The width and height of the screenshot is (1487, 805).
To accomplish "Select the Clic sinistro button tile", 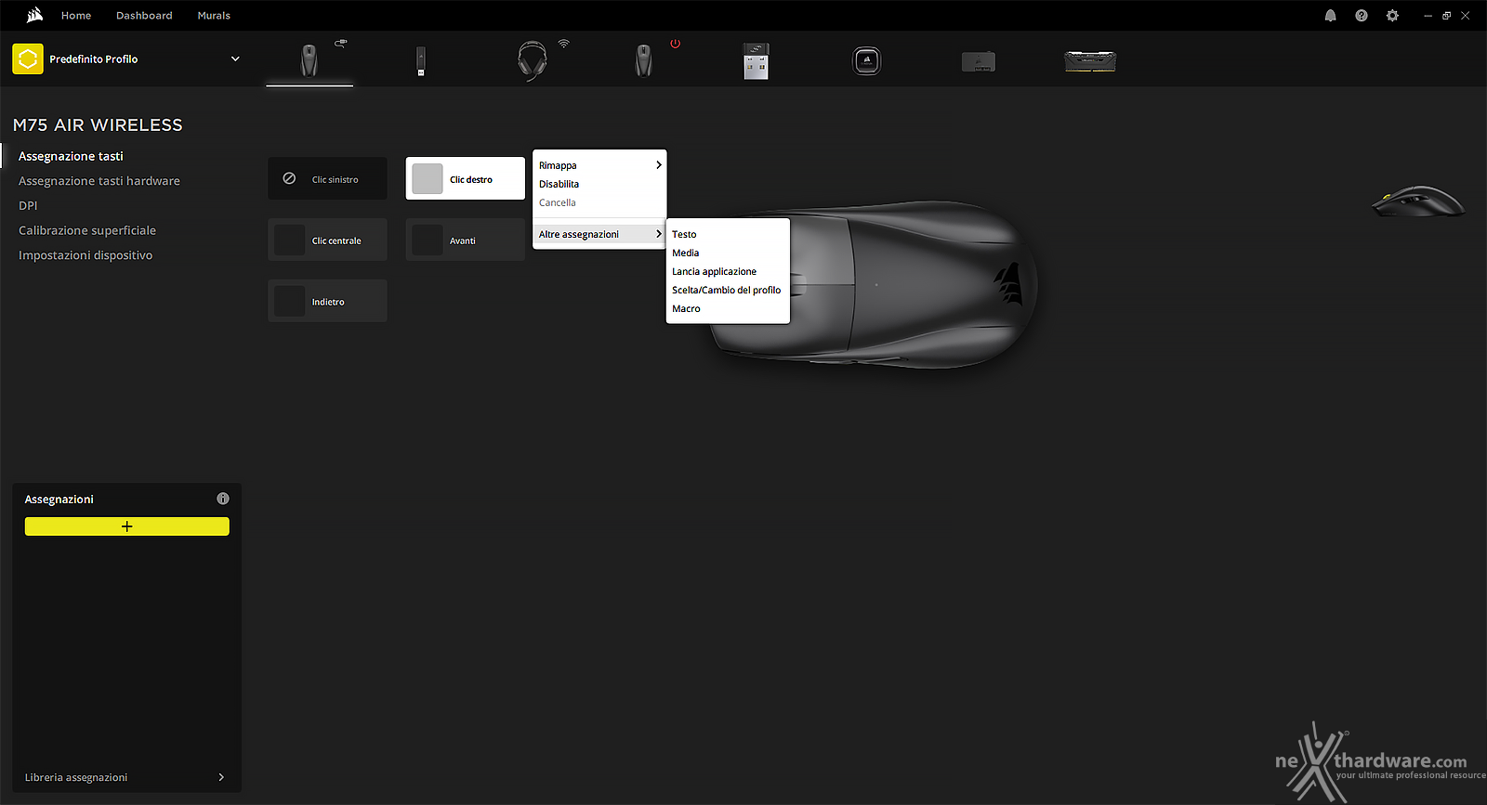I will [327, 178].
